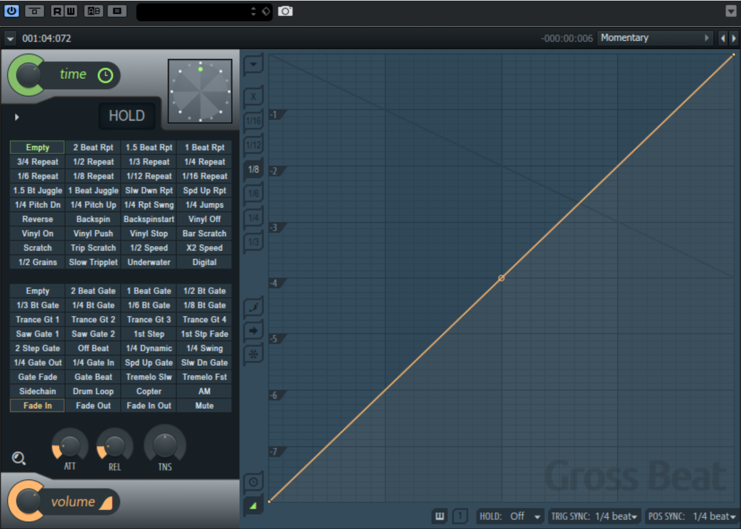741x529 pixels.
Task: Go to next mode with right arrow
Action: pos(733,38)
